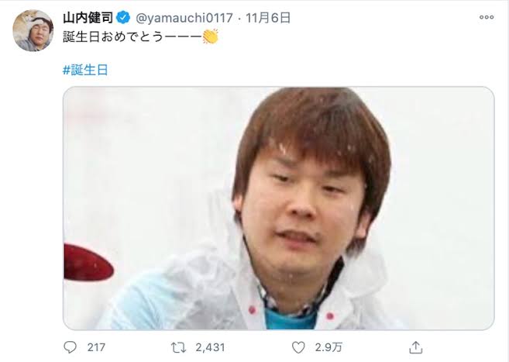This screenshot has height=362, width=509.
Task: Follow the #誕生日 hashtag link
Action: [85, 70]
